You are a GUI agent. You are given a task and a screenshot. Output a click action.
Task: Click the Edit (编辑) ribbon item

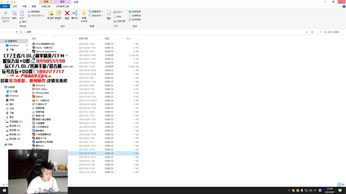pos(117,17)
